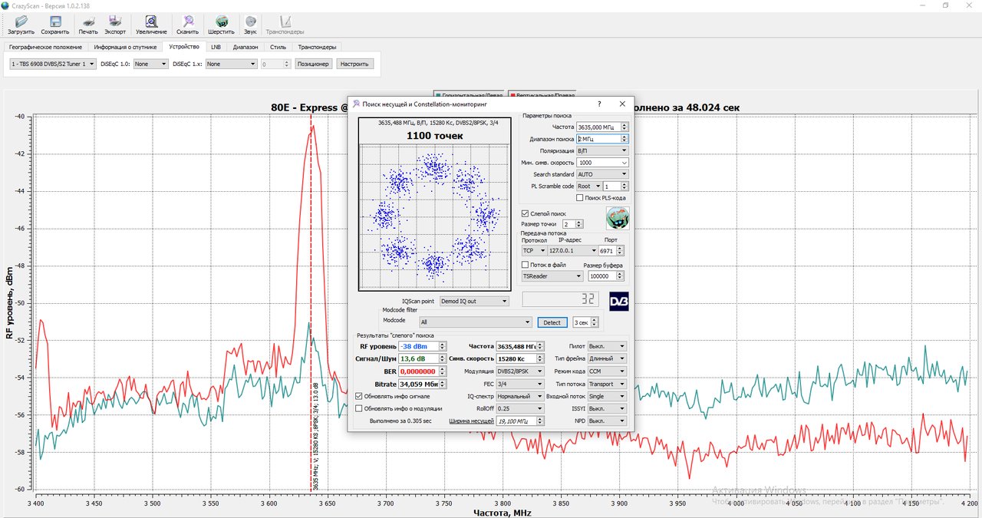Screen dimensions: 982x518
Task: Click the help question mark in the dialog title bar
Action: pos(600,104)
